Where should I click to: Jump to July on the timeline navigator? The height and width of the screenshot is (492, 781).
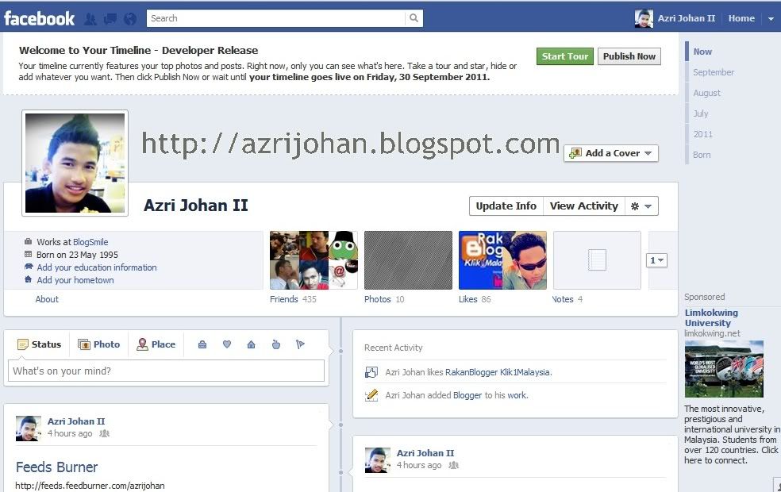[700, 113]
